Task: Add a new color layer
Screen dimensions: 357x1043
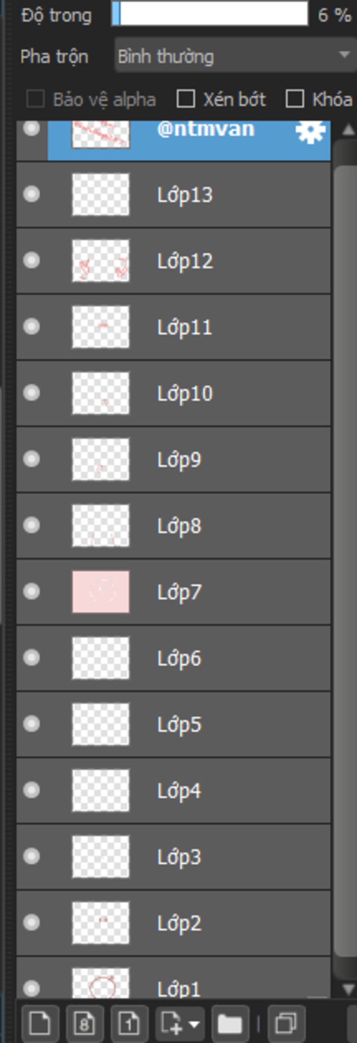Action: tap(40, 1023)
